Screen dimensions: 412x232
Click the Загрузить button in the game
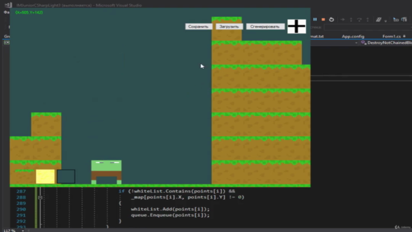tap(229, 26)
